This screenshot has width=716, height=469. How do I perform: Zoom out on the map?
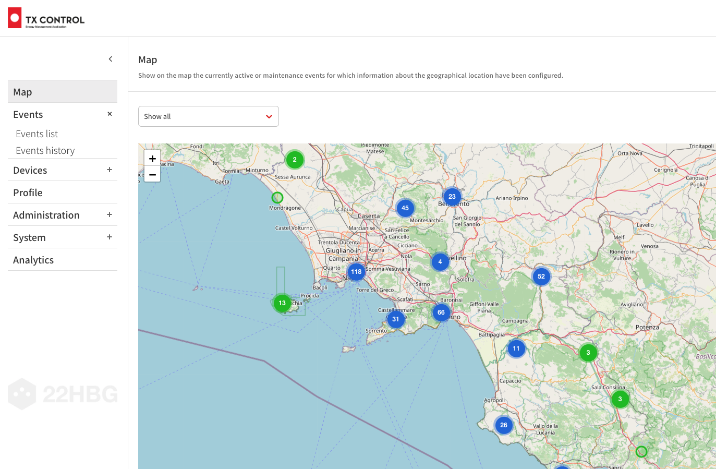click(x=152, y=175)
